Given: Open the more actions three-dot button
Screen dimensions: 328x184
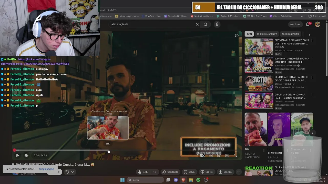Looking at the screenshot, I should 239,172.
